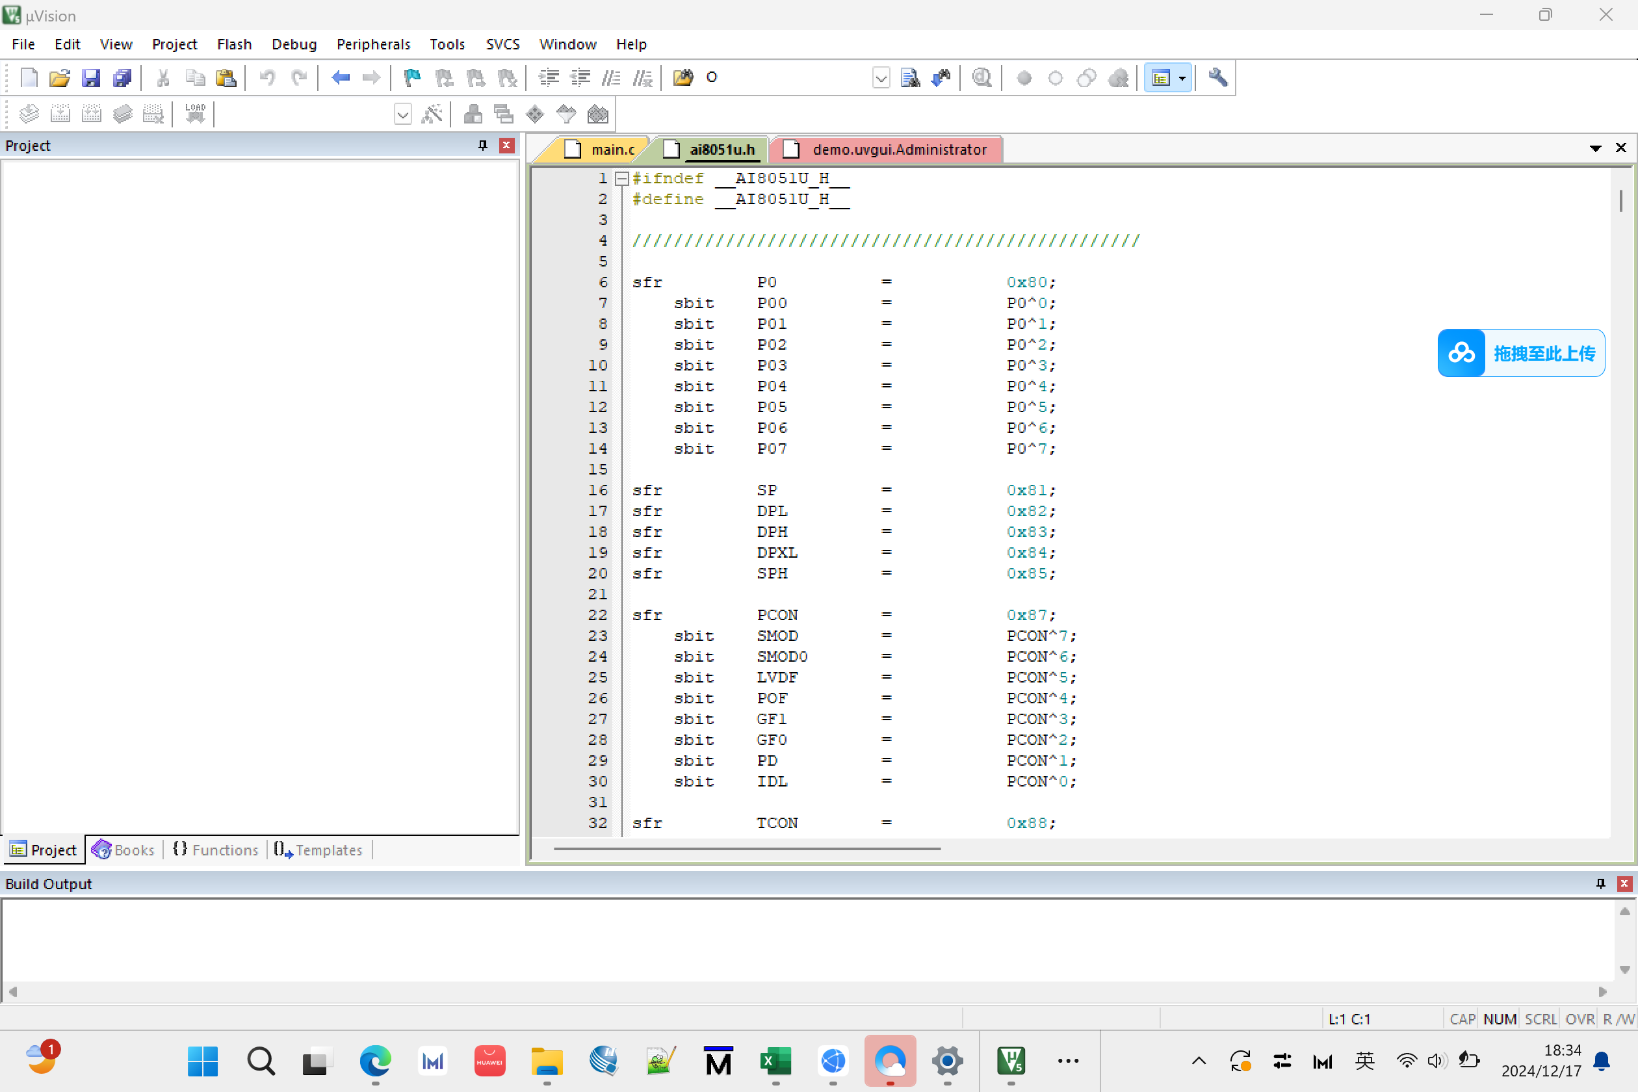This screenshot has height=1092, width=1638.
Task: Click the Build target icon
Action: 60,114
